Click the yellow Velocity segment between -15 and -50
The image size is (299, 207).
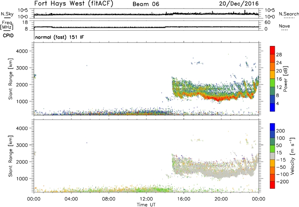click(272, 163)
